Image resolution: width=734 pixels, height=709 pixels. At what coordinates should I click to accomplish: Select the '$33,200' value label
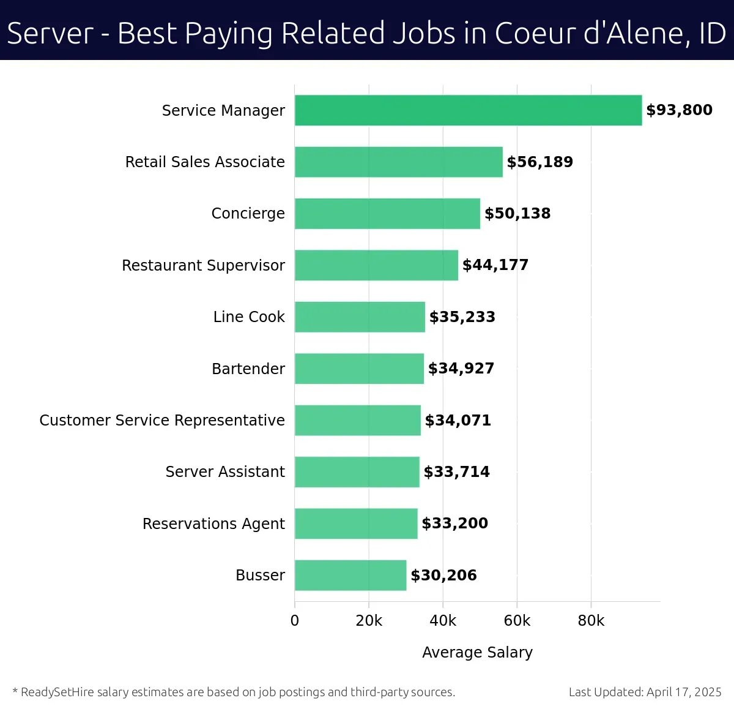click(455, 523)
